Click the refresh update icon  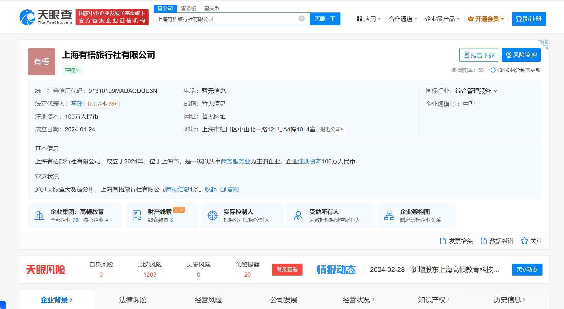[x=493, y=70]
